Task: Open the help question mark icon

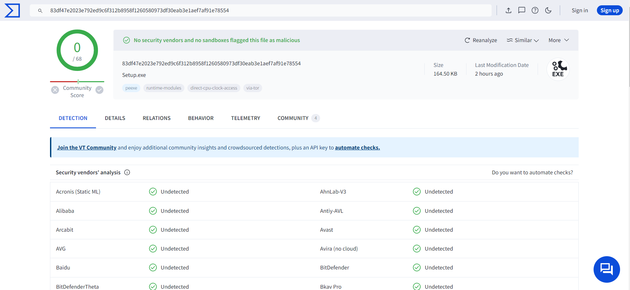Action: [x=535, y=10]
